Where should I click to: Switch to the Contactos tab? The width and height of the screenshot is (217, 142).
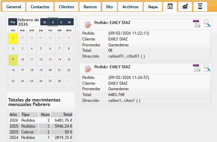pos(40,7)
